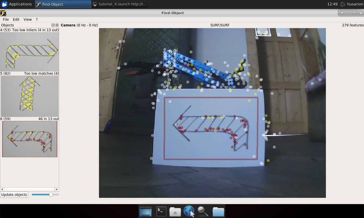Image resolution: width=364 pixels, height=218 pixels.
Task: Adjust the object thumbnail size slider
Action: click(45, 195)
